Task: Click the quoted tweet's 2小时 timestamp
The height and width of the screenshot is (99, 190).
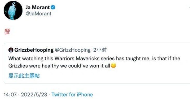Action: coord(100,50)
